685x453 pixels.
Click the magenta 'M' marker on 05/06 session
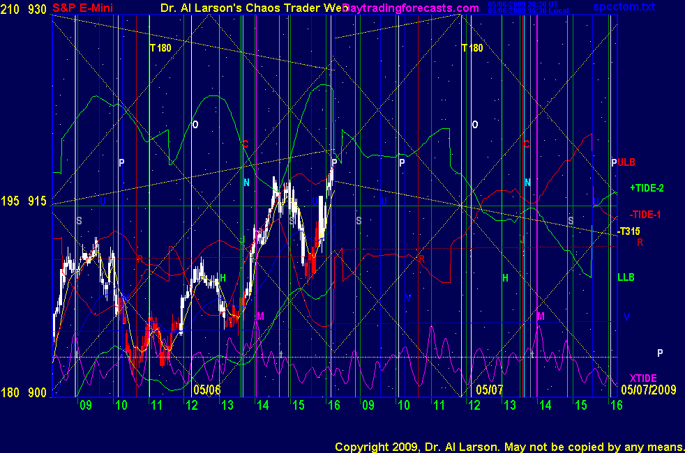click(x=261, y=316)
